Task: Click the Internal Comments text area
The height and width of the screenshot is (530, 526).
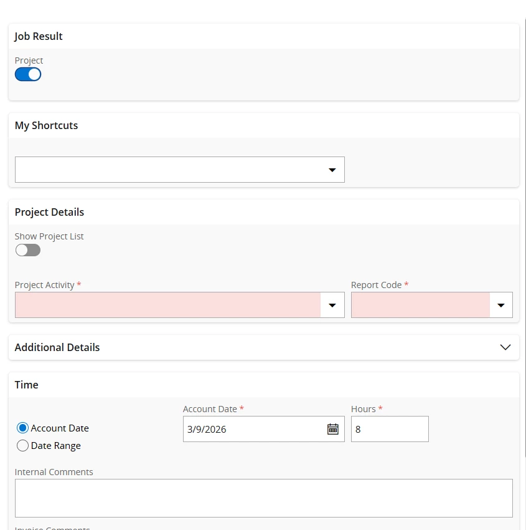Action: click(263, 498)
